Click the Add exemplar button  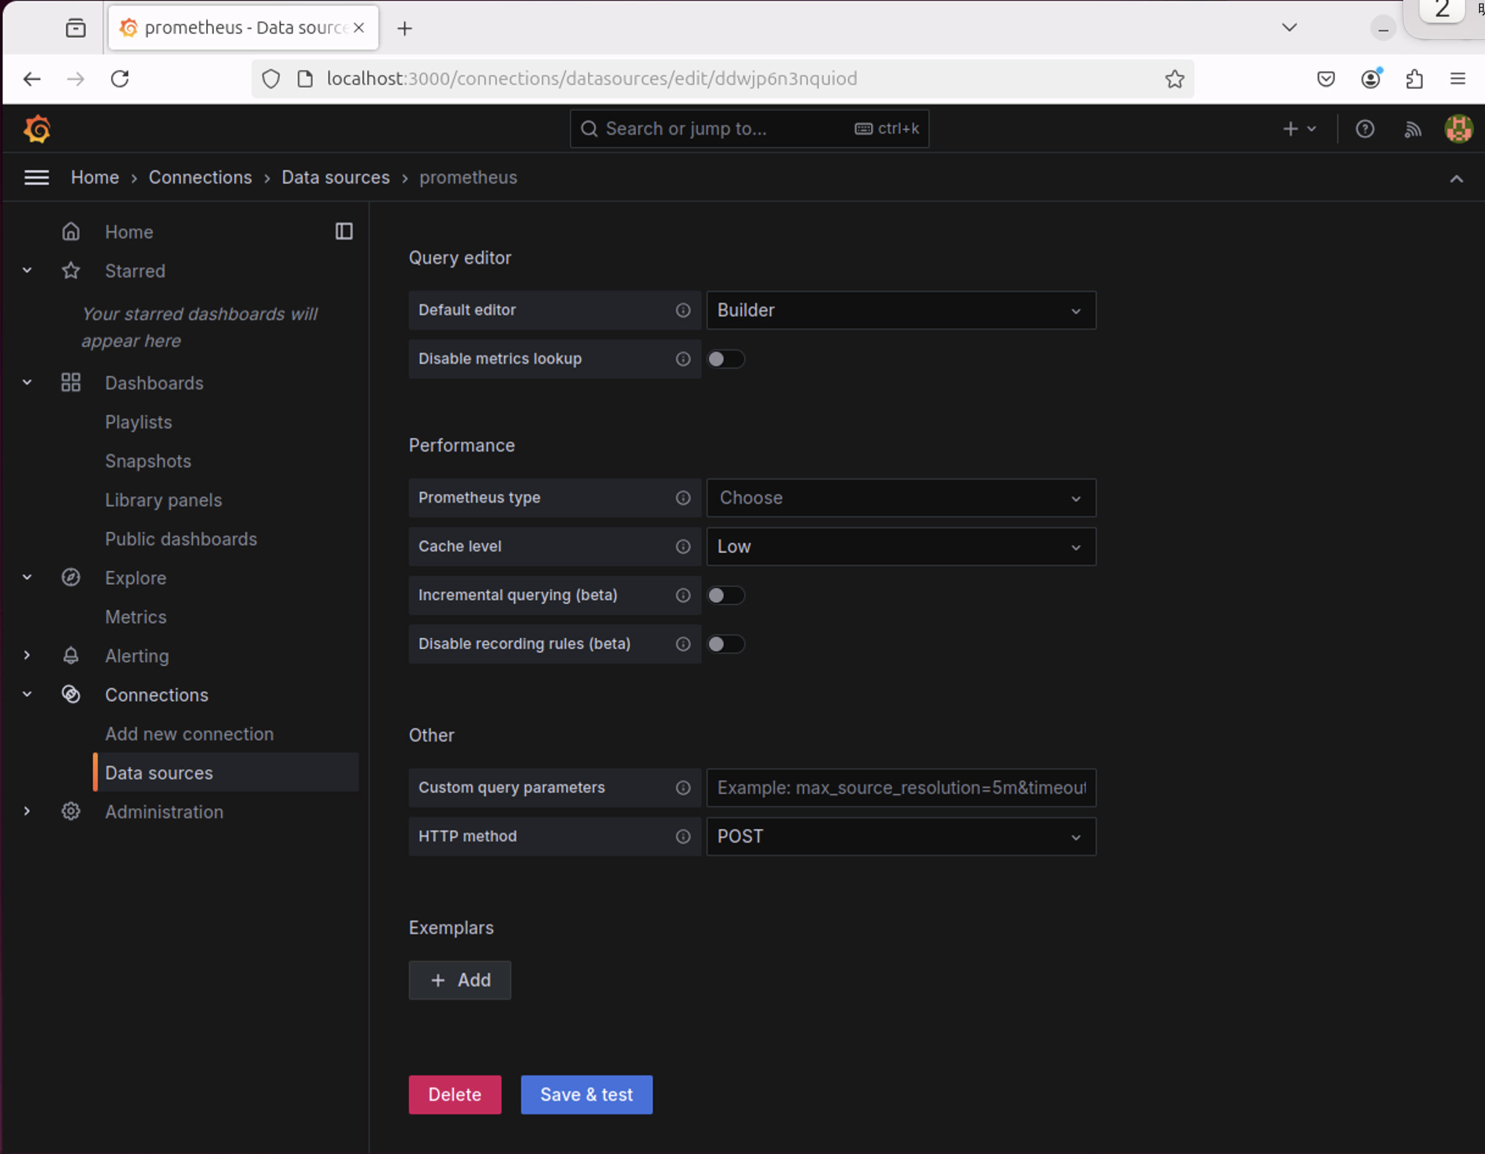[x=459, y=980]
